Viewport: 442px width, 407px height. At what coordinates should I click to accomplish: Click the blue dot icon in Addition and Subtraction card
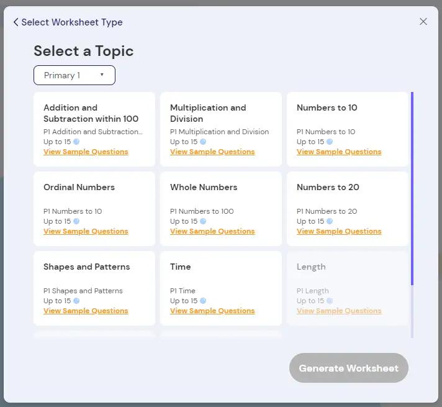[x=76, y=142]
